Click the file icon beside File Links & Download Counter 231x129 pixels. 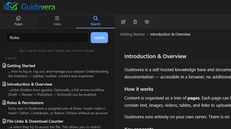pos(4,121)
